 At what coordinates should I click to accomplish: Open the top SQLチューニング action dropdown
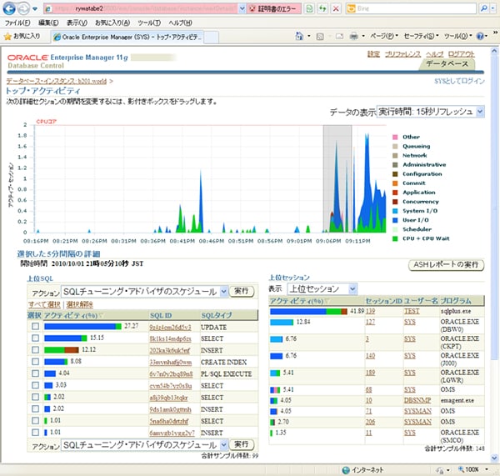144,291
